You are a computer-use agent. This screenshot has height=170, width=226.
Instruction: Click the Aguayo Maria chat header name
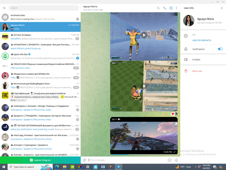[90, 6]
